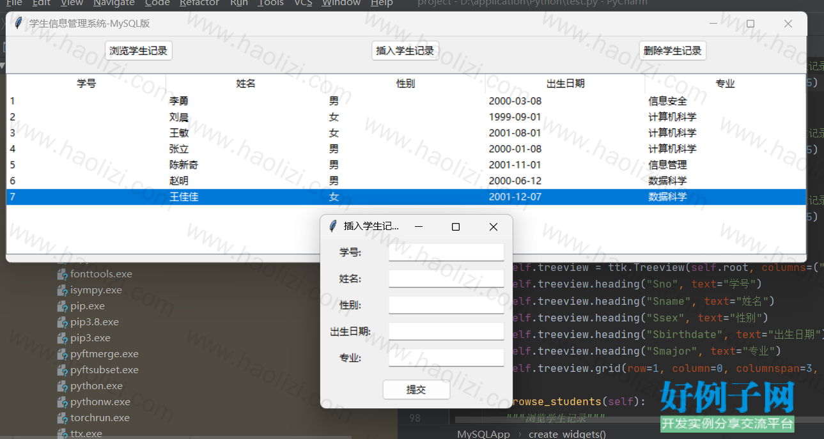The height and width of the screenshot is (439, 824).
Task: Focus the 性别 input field
Action: tap(446, 305)
